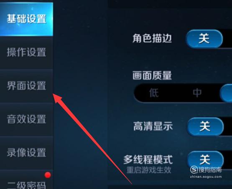Open the 基础设置 tab

(26, 19)
